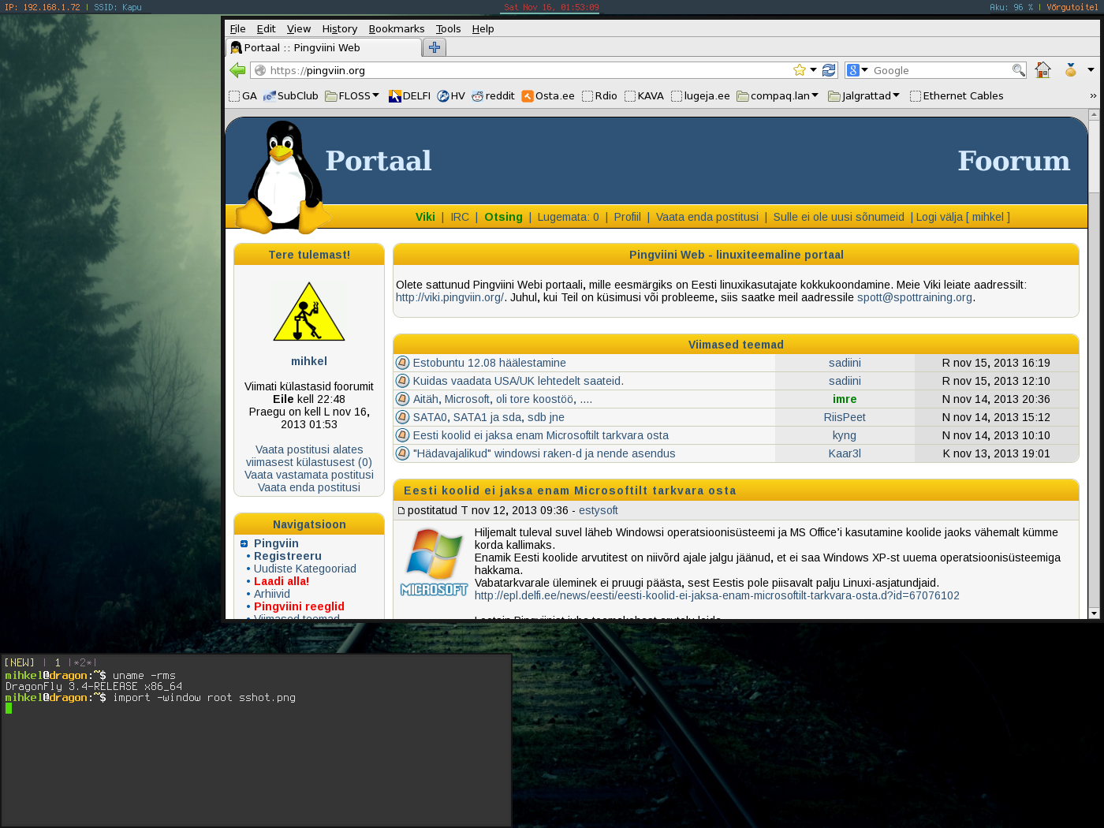Bookmark this page with the star icon
Viewport: 1104px width, 828px height.
tap(799, 70)
